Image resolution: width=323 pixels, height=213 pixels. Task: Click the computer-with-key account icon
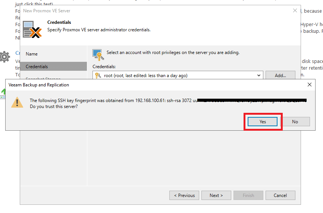(x=98, y=55)
